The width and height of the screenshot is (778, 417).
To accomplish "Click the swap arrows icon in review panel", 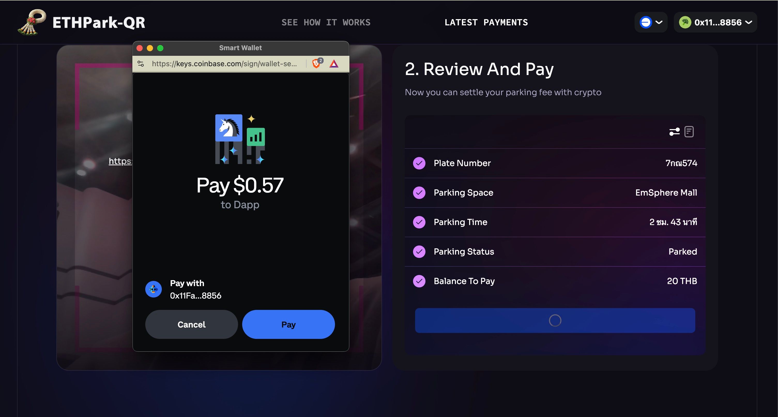I will pos(674,132).
